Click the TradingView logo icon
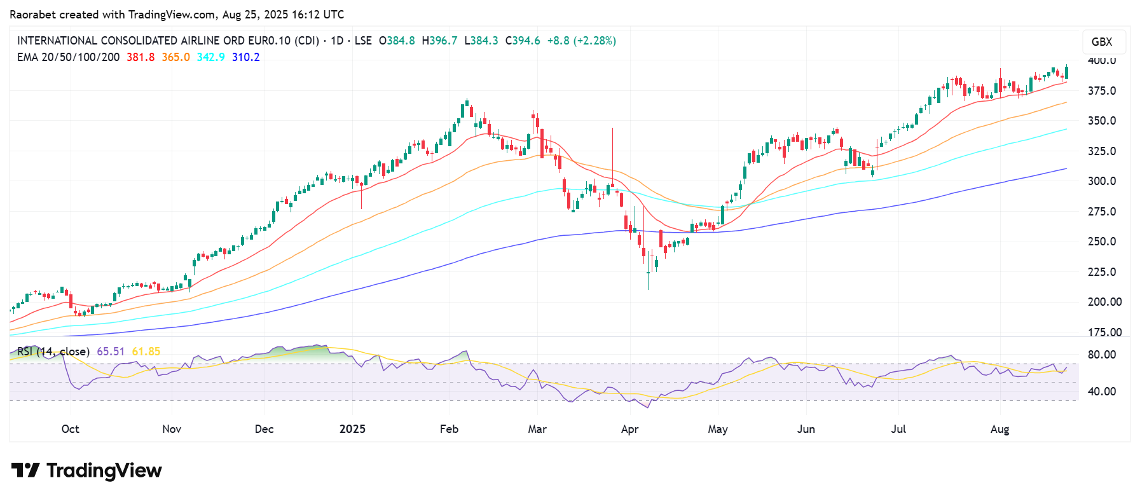The image size is (1140, 499). (25, 470)
